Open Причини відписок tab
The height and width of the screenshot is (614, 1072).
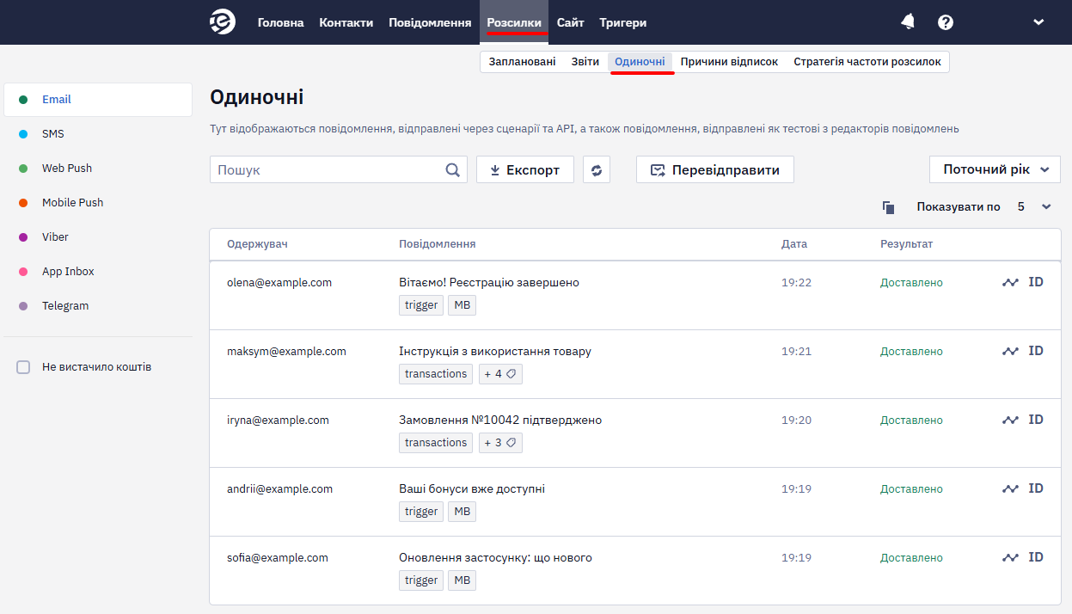[x=729, y=62]
